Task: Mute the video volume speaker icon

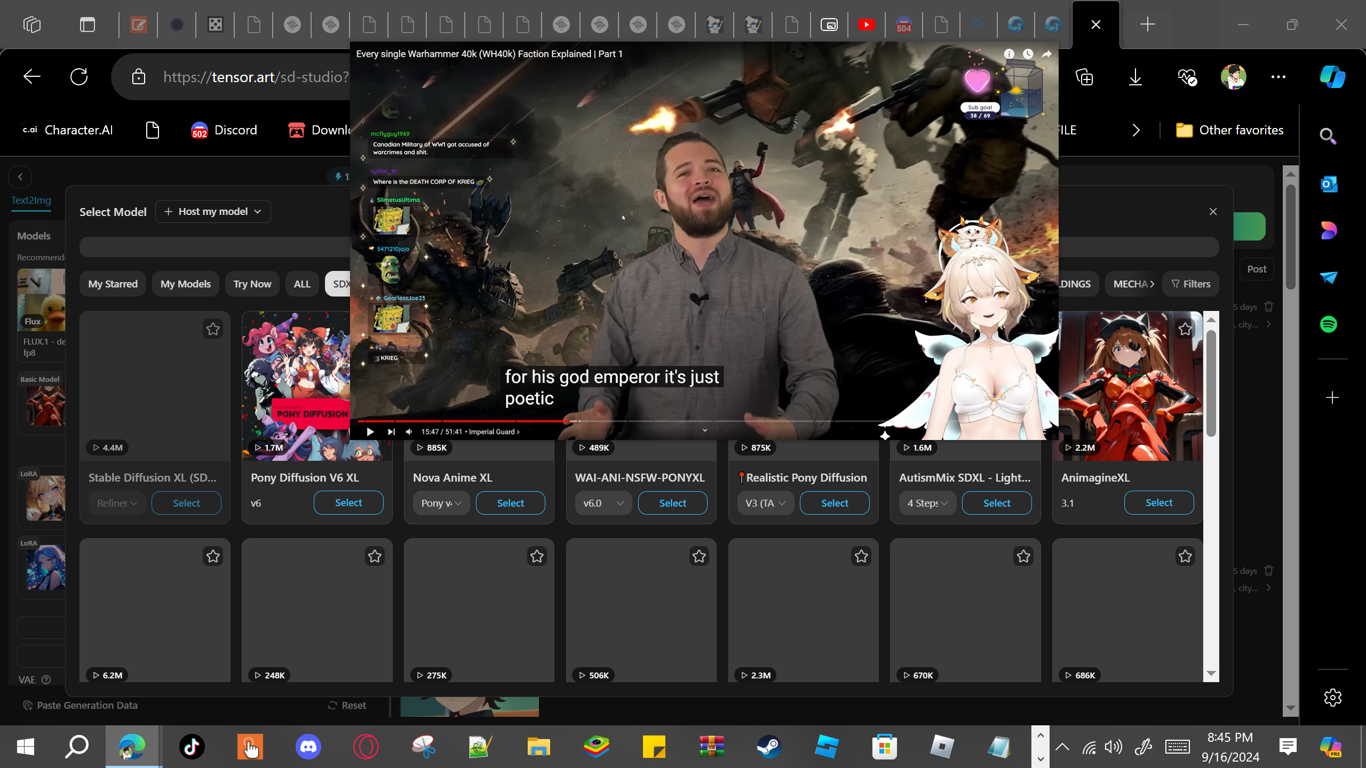Action: coord(409,431)
